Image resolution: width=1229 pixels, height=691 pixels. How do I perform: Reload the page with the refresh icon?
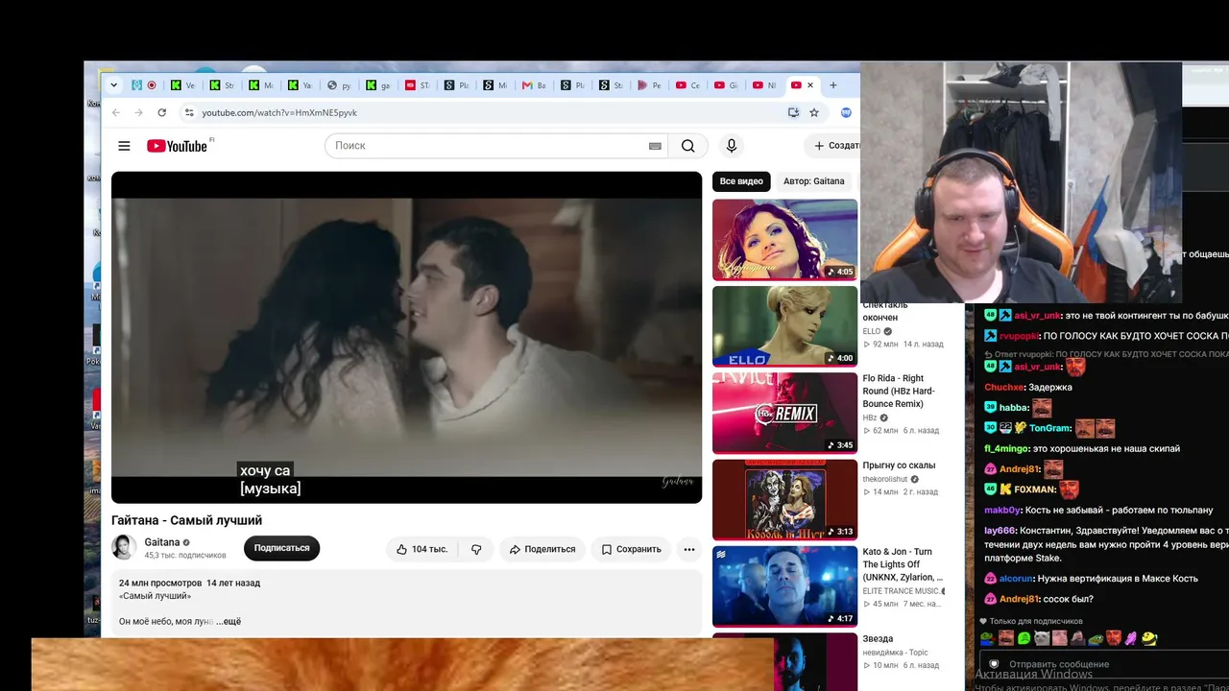point(161,112)
